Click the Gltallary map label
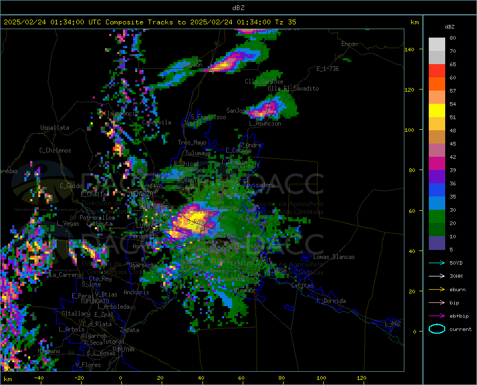This screenshot has width=477, height=385. [76, 314]
